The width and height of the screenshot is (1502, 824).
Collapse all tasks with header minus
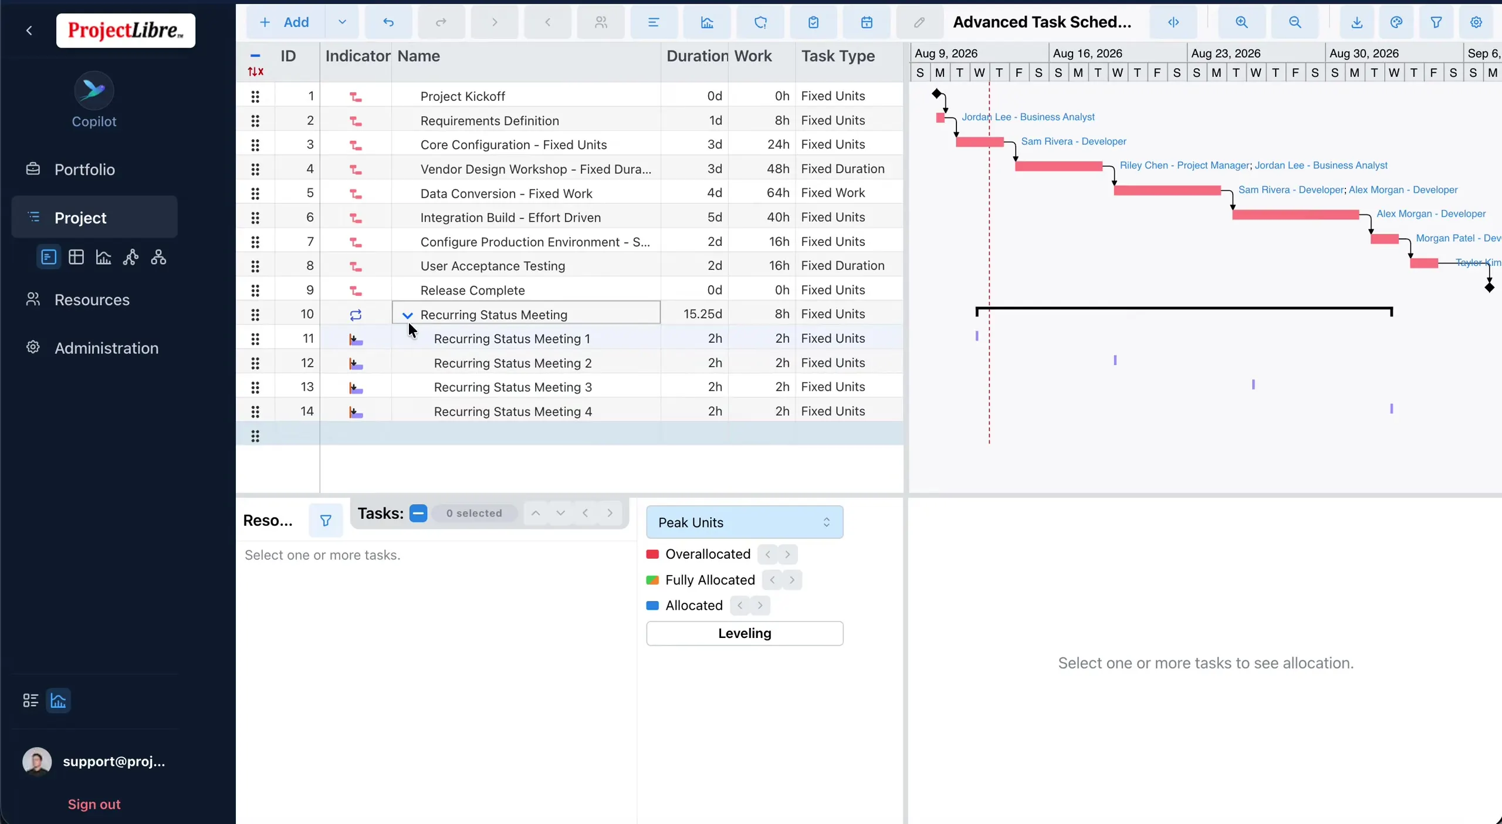click(x=255, y=56)
